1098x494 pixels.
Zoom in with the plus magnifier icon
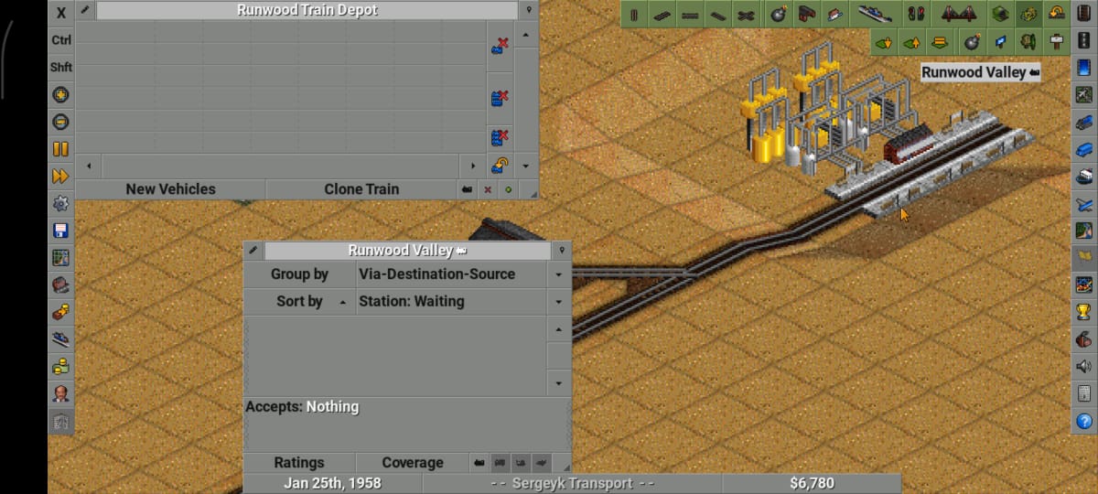point(61,95)
